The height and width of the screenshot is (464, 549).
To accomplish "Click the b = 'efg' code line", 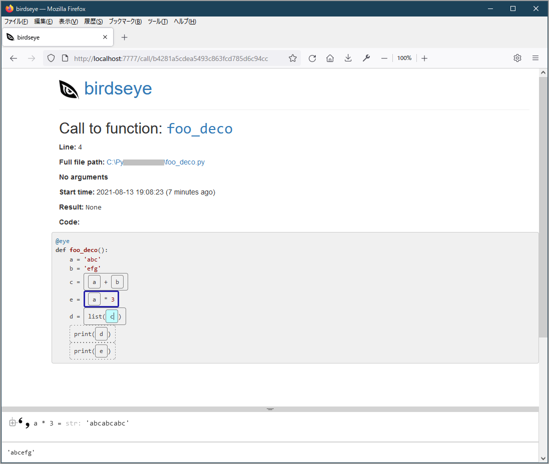I will pos(85,268).
